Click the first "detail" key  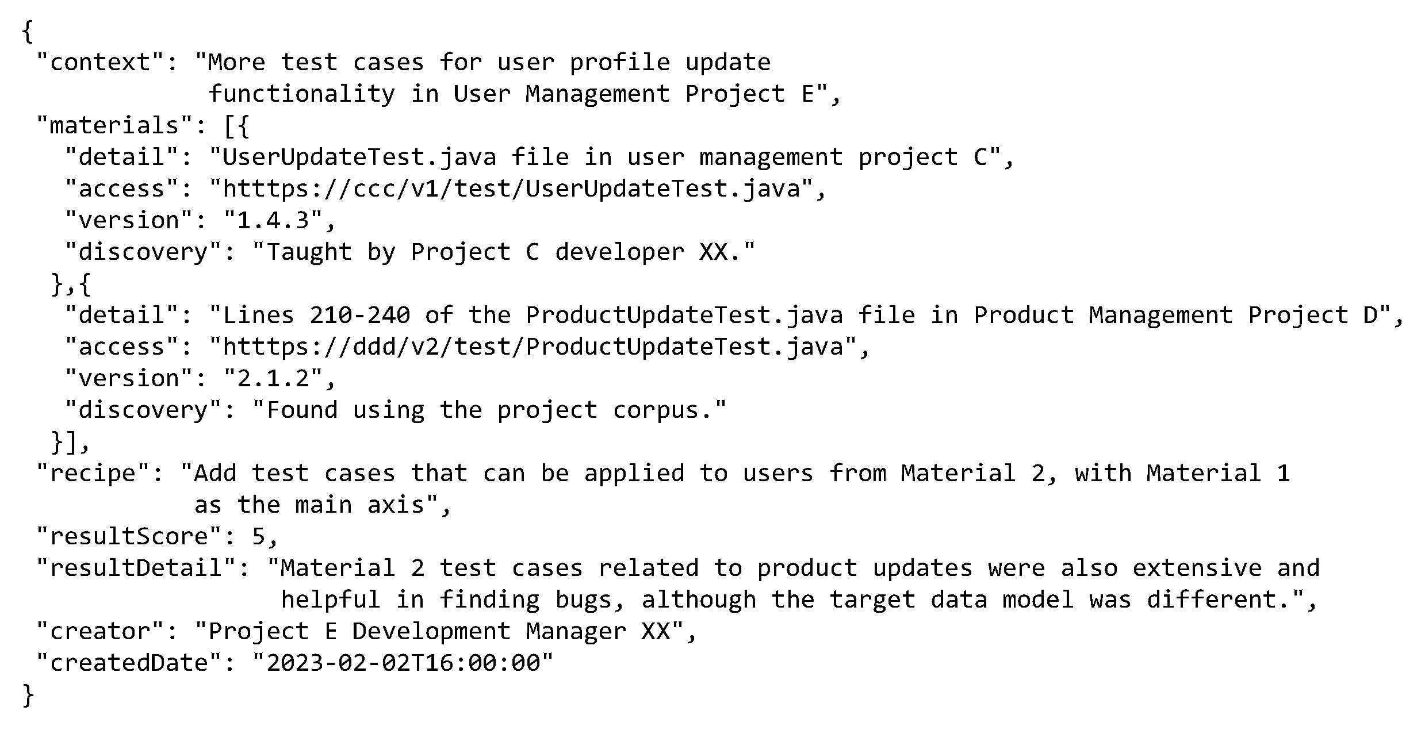tap(122, 157)
